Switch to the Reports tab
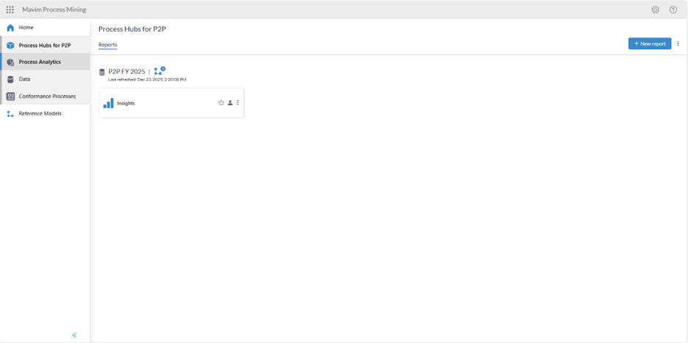The width and height of the screenshot is (688, 343). [x=108, y=45]
